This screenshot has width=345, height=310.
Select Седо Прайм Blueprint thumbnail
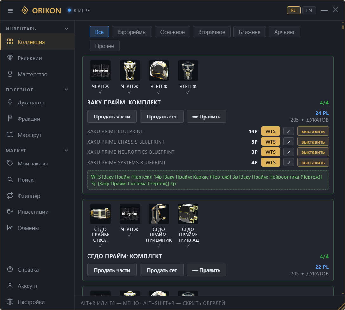[x=130, y=214]
